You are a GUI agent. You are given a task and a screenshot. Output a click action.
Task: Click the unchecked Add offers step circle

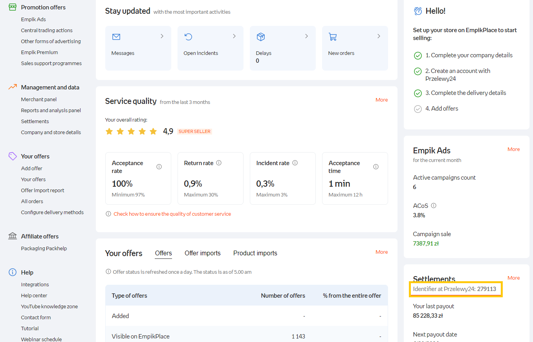point(418,109)
